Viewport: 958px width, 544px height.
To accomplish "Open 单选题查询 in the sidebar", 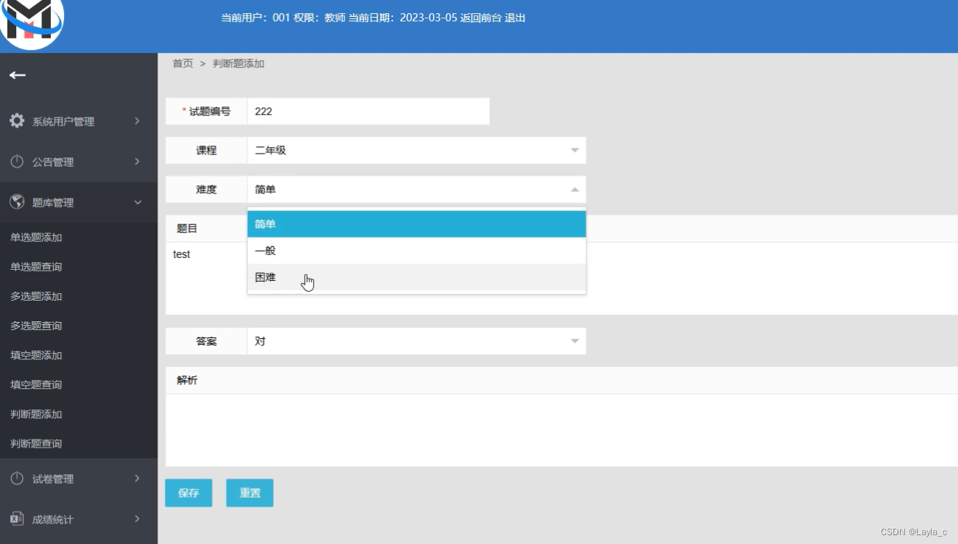I will pos(36,267).
